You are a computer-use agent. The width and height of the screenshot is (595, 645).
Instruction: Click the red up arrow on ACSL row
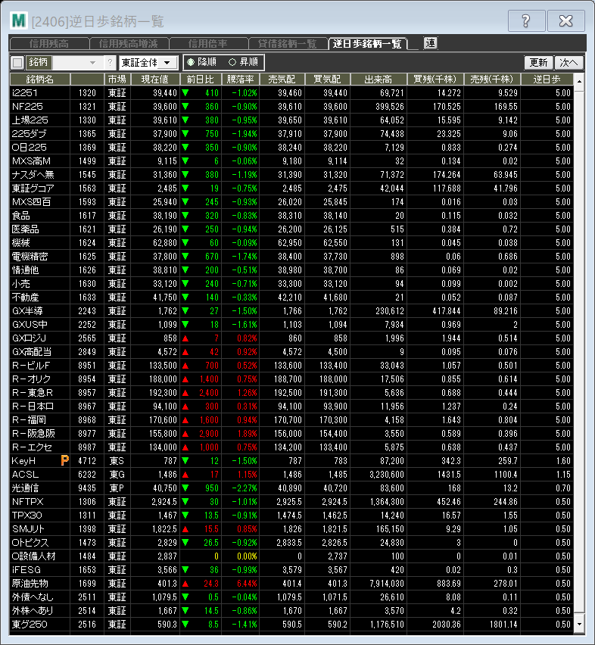[x=185, y=475]
